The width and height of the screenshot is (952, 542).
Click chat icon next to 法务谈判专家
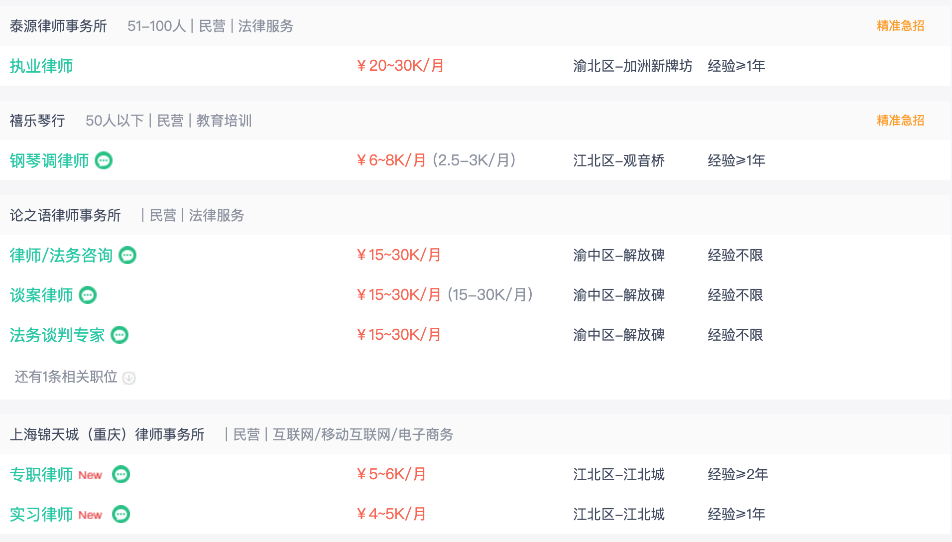[x=119, y=335]
